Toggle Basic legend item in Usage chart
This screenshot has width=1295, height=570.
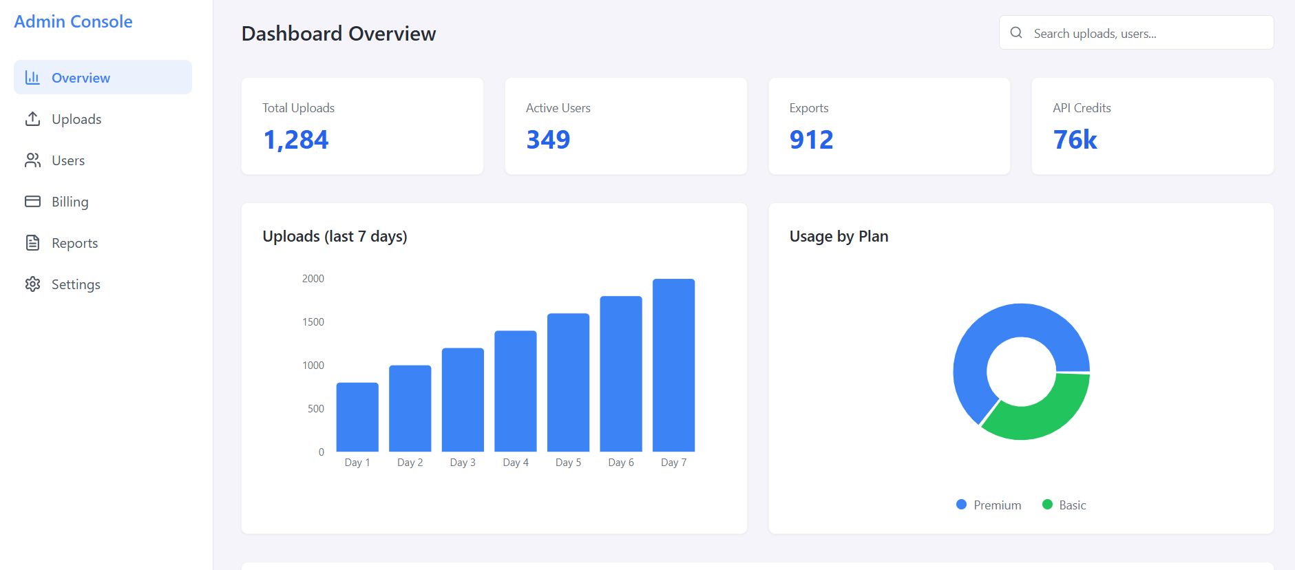click(1064, 505)
